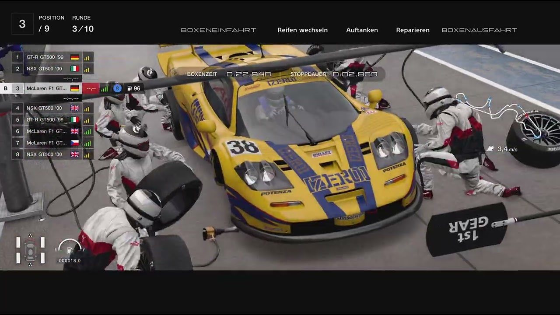560x315 pixels.
Task: Click the tire wear car diagram icon
Action: click(x=30, y=250)
